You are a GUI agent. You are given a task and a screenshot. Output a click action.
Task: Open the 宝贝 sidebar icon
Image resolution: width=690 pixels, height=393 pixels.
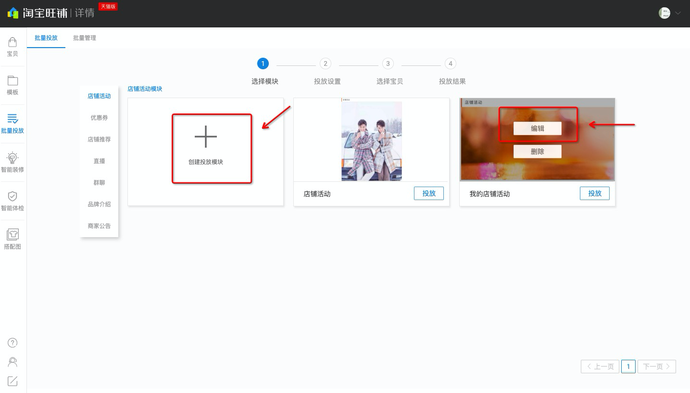13,42
